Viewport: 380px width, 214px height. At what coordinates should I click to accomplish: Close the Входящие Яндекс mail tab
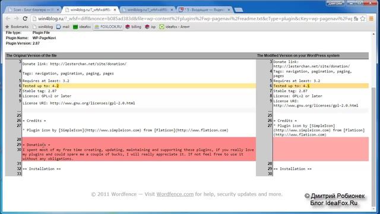(x=229, y=10)
